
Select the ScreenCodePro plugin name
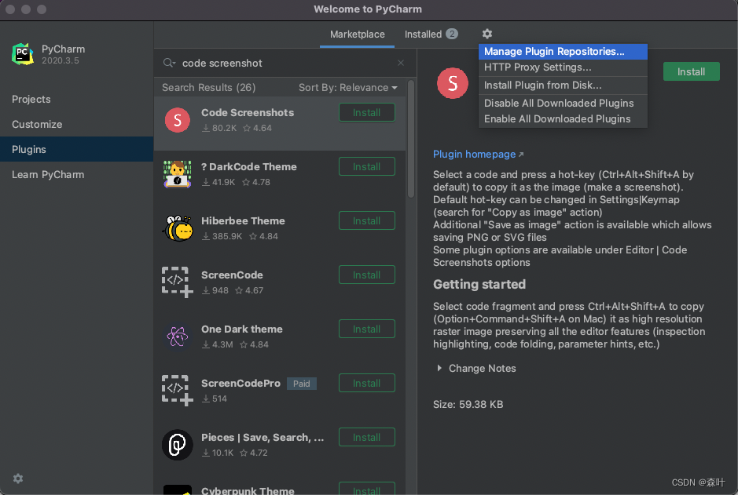[240, 384]
